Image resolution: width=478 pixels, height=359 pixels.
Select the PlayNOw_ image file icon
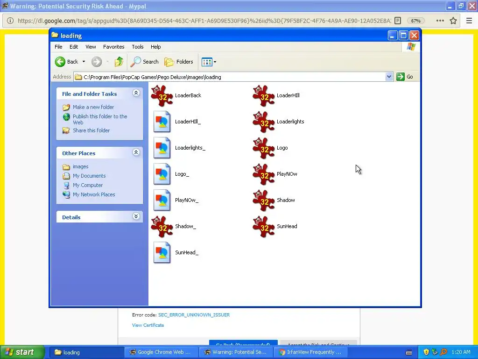(162, 200)
